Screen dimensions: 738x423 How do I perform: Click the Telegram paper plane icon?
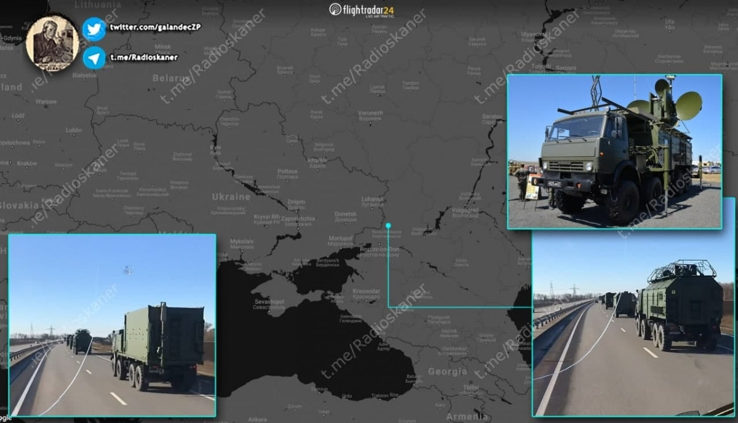tap(93, 58)
